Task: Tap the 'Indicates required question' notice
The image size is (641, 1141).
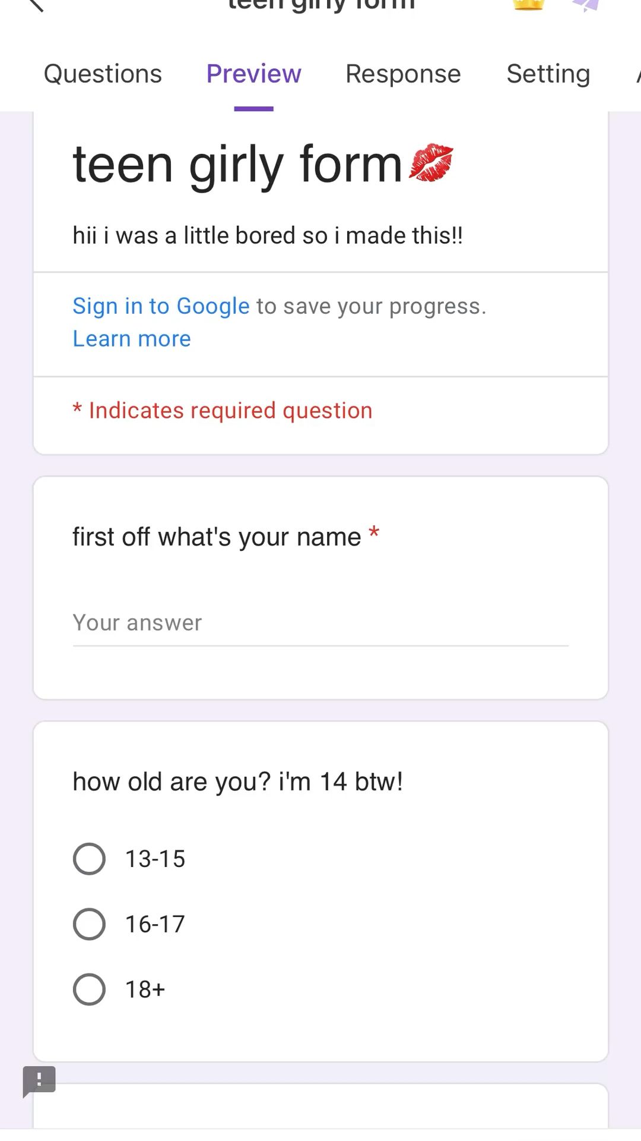Action: click(230, 411)
